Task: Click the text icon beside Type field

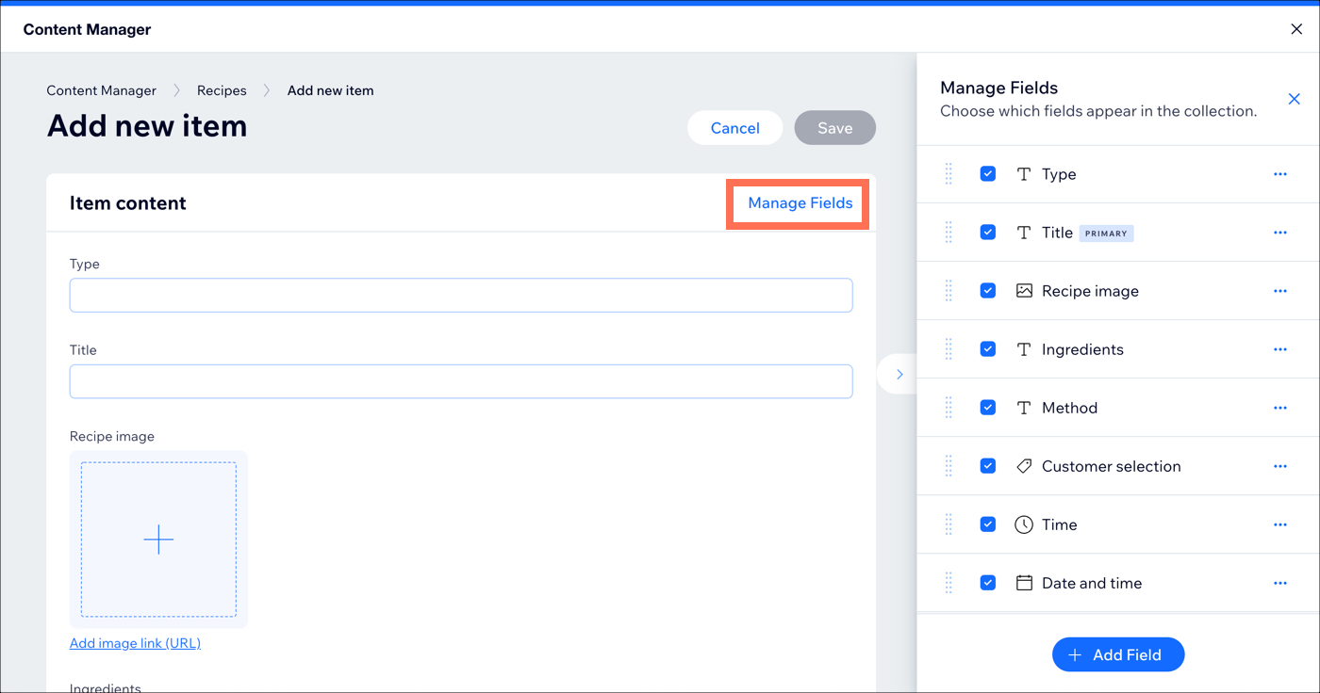Action: tap(1024, 174)
